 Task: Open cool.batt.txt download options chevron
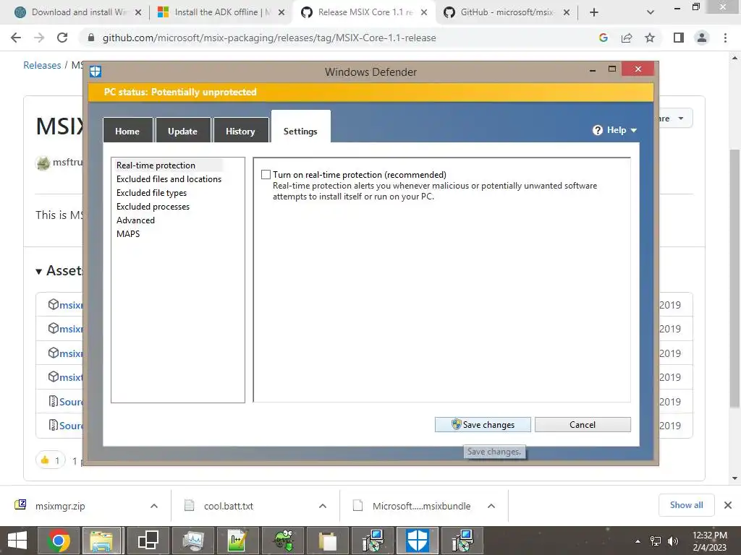(x=323, y=506)
